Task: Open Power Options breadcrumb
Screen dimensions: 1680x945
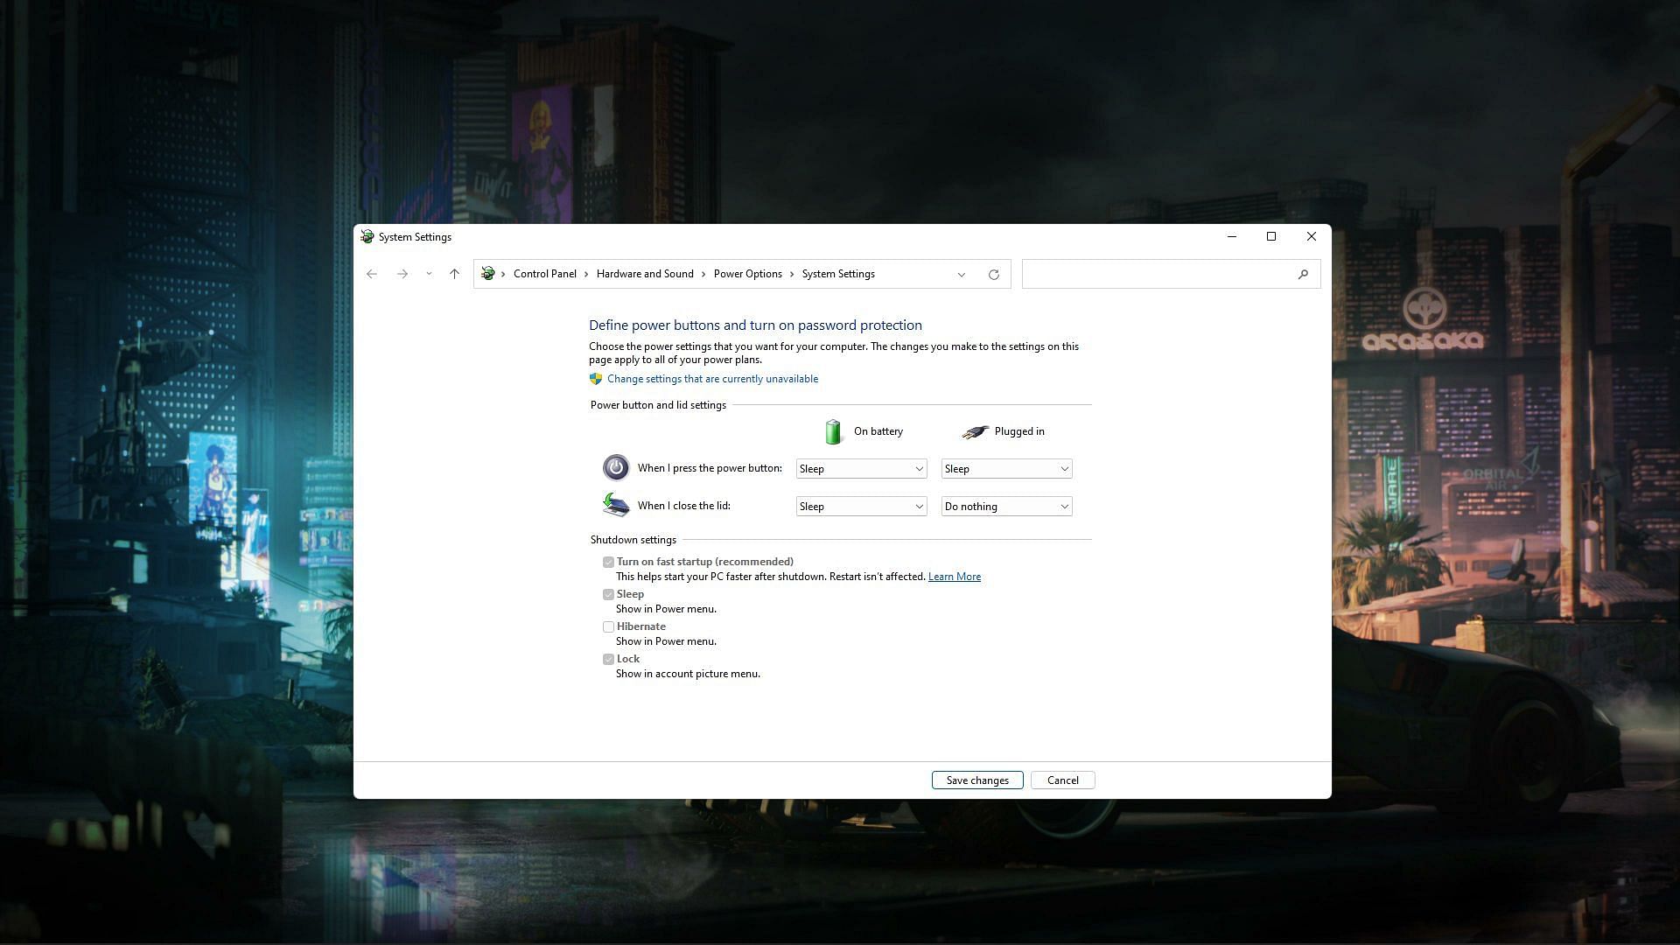Action: (747, 274)
